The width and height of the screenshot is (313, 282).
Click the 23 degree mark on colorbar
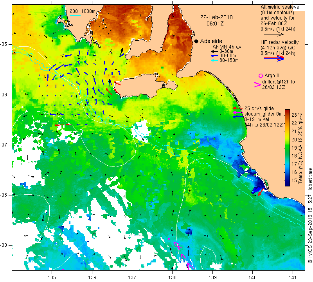(x=294, y=115)
